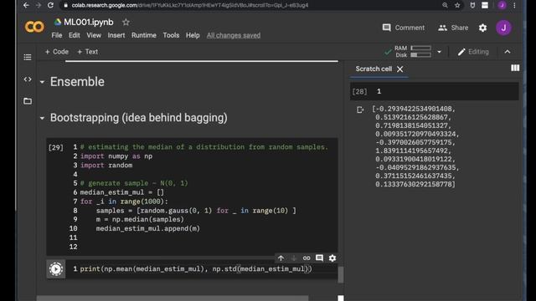Image resolution: width=536 pixels, height=301 pixels.
Task: Click the Colab CO logo
Action: [34, 27]
